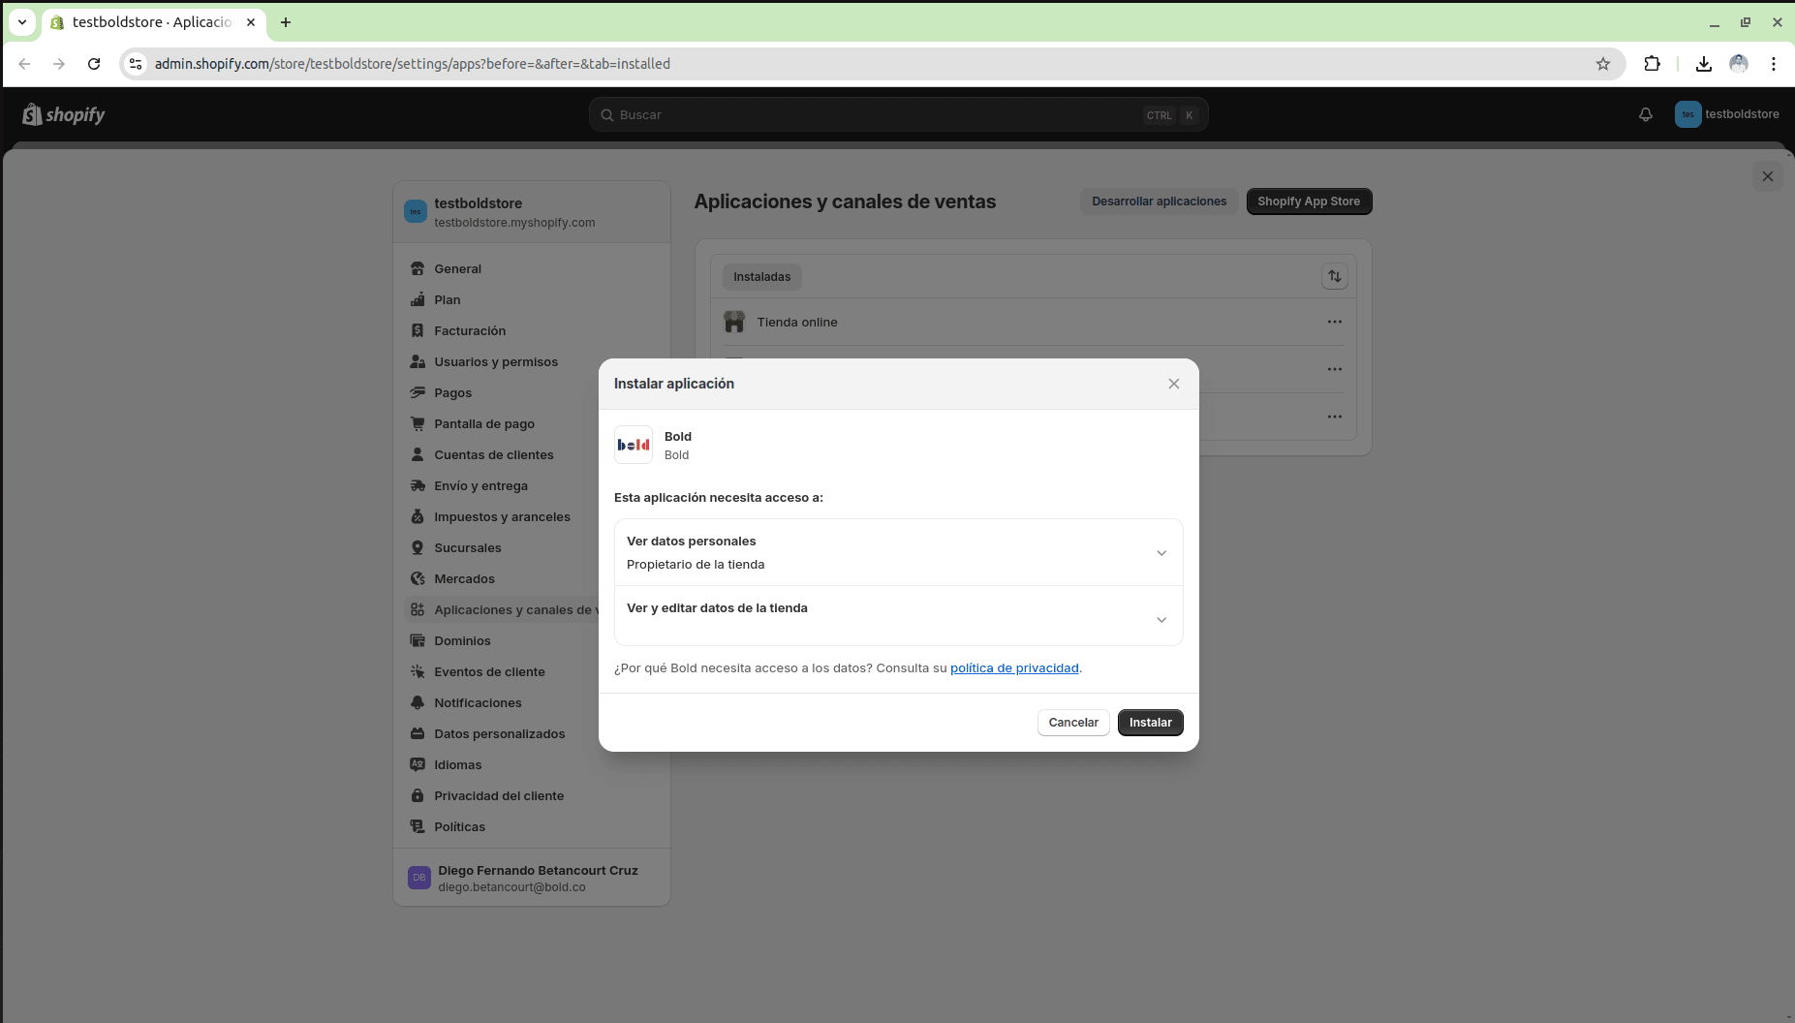
Task: Select the Instaladas tab
Action: (x=761, y=277)
